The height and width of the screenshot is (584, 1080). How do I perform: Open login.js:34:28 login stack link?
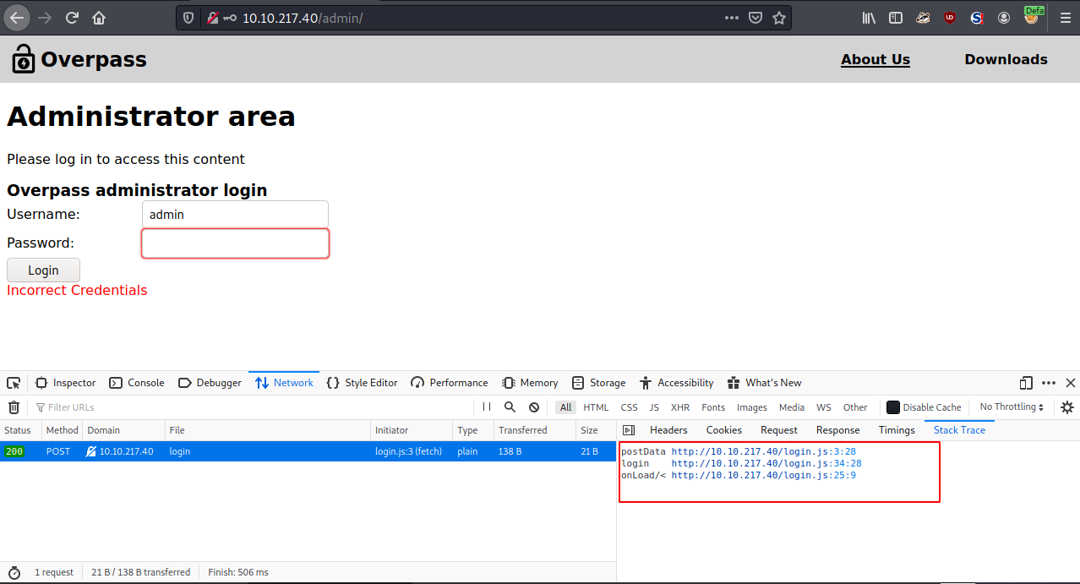point(766,463)
